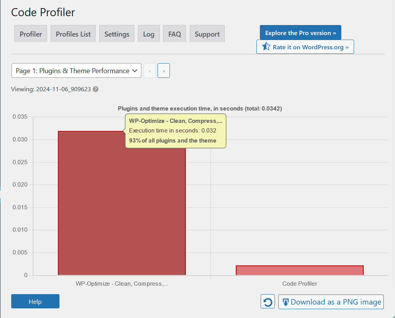The width and height of the screenshot is (395, 318).
Task: Click the download arrow icon on PNG button
Action: [x=285, y=302]
